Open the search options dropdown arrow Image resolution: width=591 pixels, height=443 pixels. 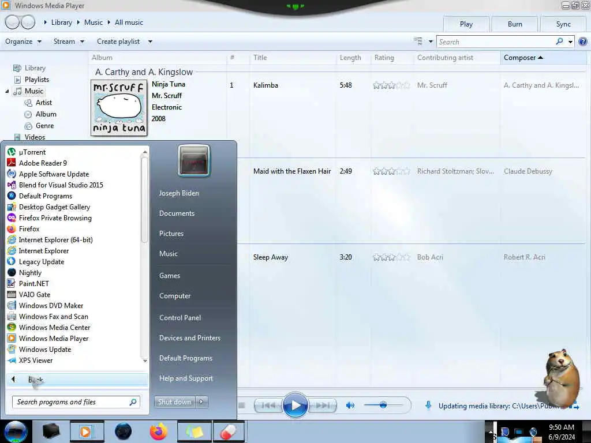click(x=571, y=42)
